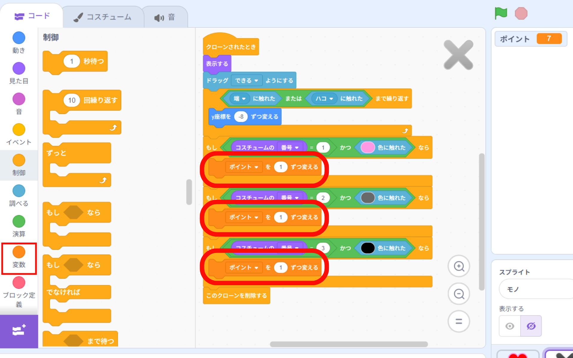This screenshot has width=573, height=358.
Task: Switch to the 音 tab
Action: coord(165,17)
